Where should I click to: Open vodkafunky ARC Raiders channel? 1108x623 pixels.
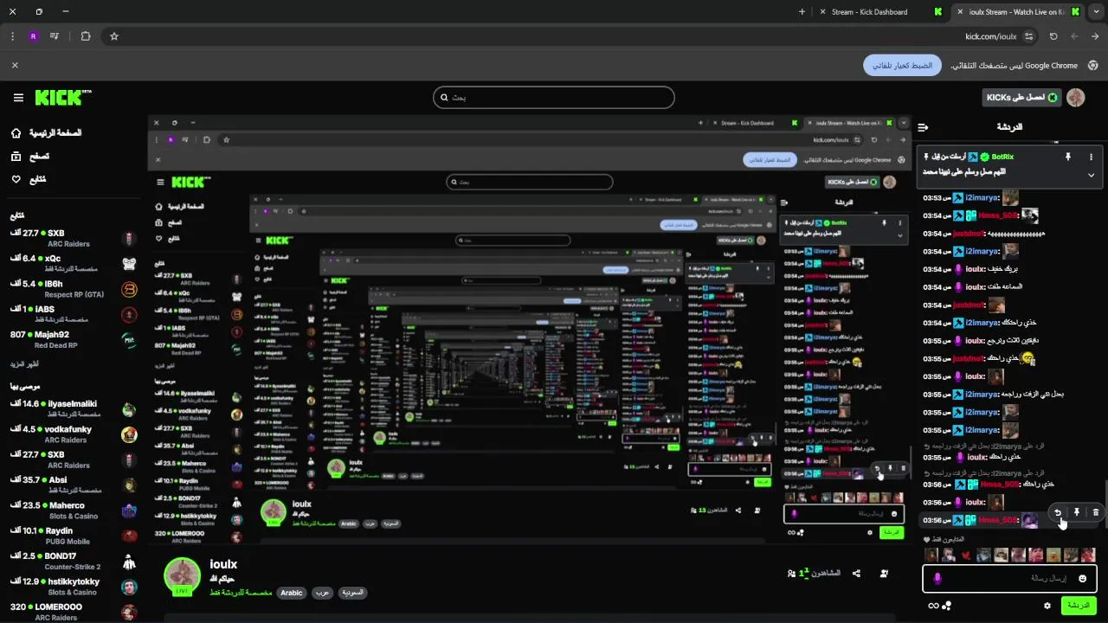pos(73,434)
